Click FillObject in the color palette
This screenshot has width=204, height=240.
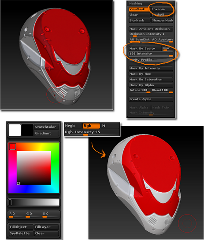tap(21, 227)
